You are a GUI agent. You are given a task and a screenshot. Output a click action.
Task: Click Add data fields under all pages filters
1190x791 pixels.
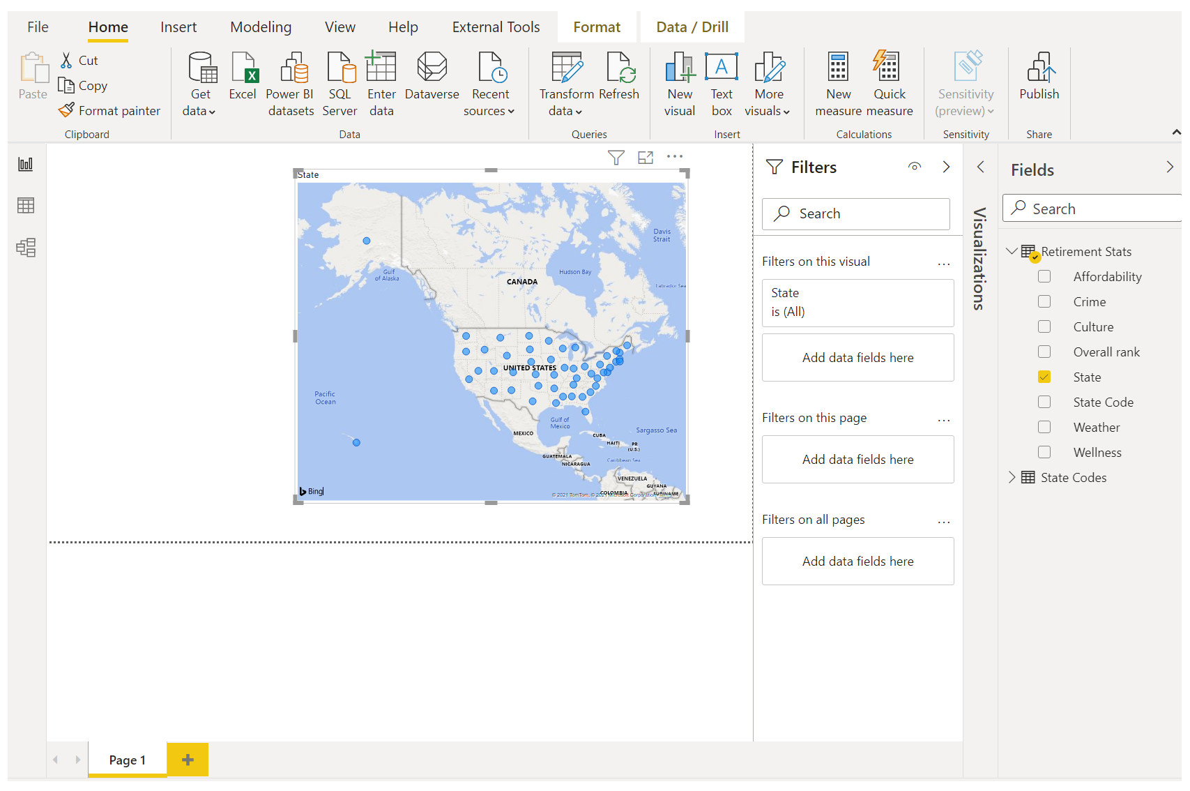(x=857, y=561)
